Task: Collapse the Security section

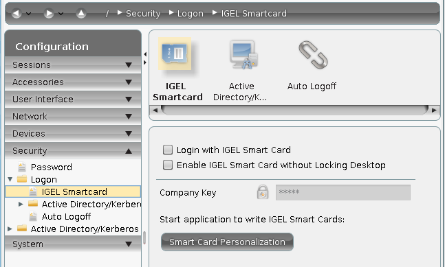Action: point(73,151)
